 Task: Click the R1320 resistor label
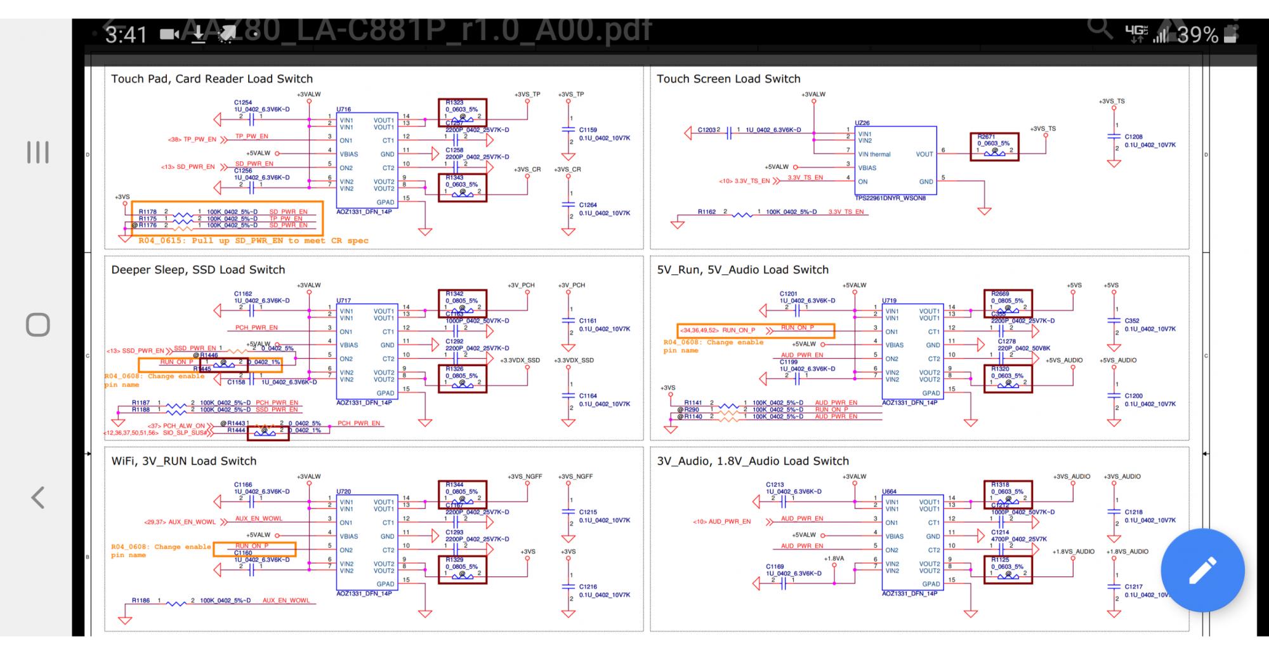coord(1000,369)
